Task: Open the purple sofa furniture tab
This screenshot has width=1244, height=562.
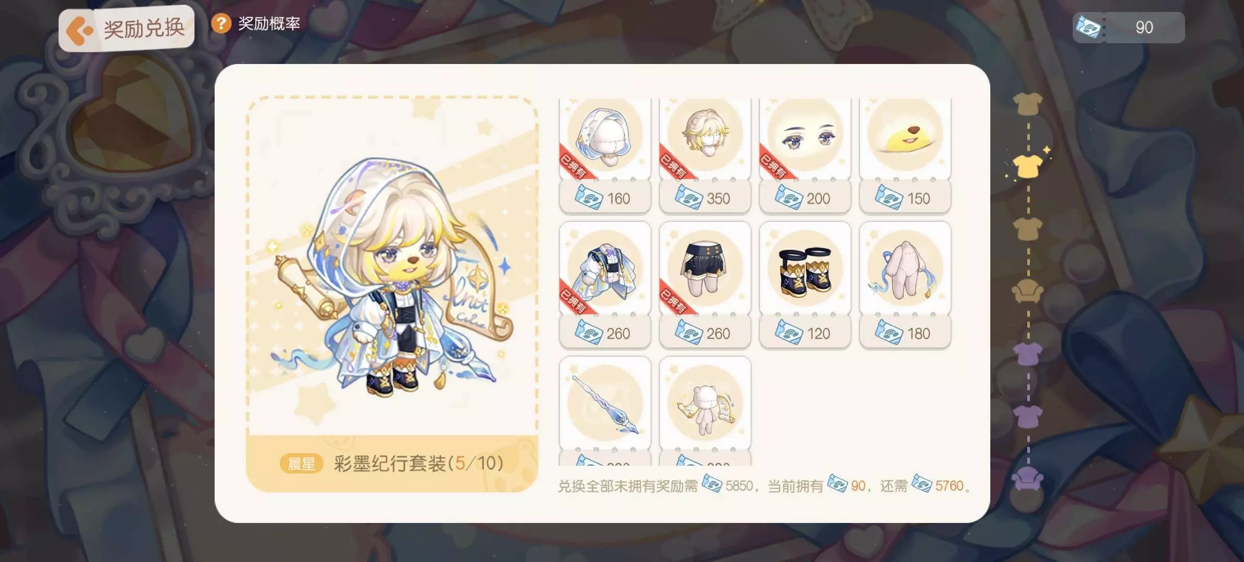Action: [1028, 479]
